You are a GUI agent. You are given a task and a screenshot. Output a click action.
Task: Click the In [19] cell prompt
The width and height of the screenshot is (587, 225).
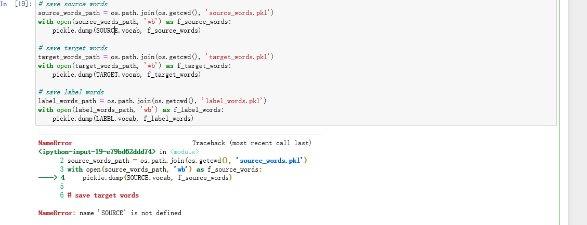(16, 4)
